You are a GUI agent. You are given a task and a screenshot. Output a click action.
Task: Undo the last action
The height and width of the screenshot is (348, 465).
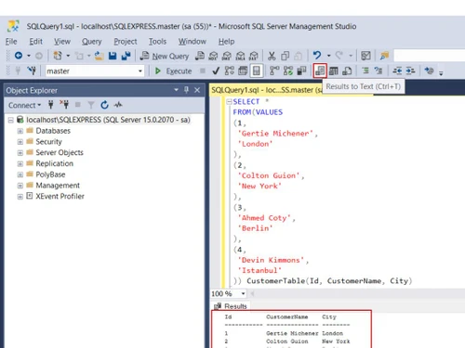317,56
